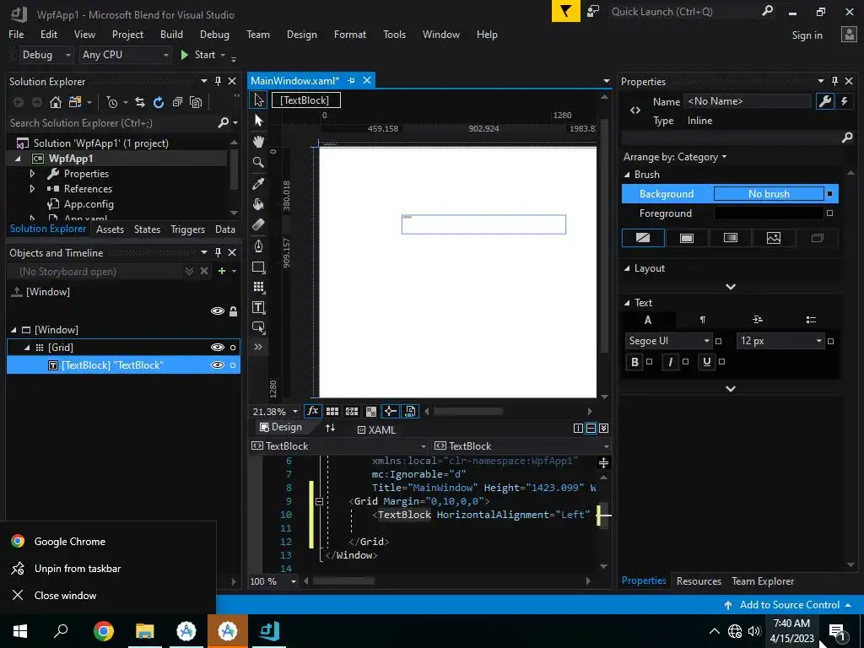Open the feedback smiley icon in title bar
The height and width of the screenshot is (648, 864).
click(593, 12)
